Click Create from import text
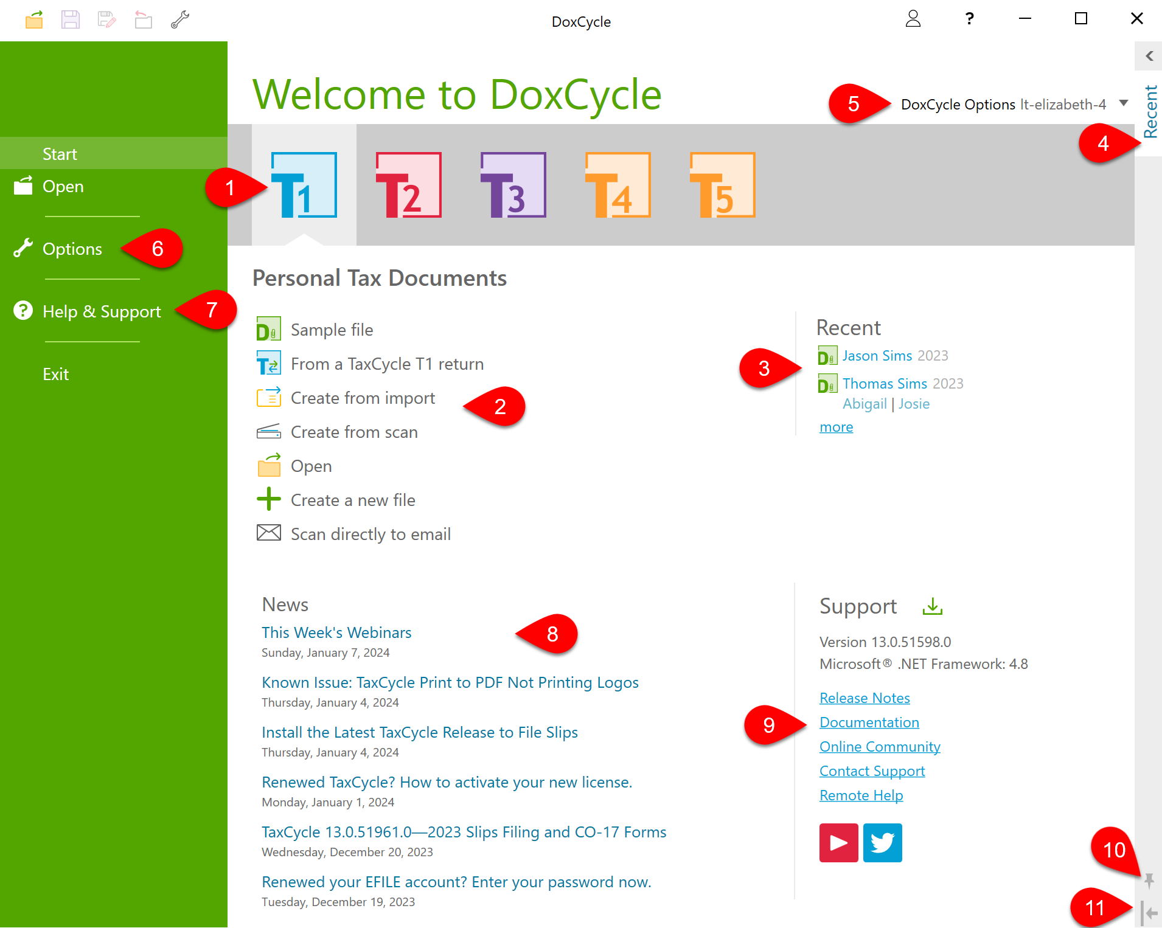This screenshot has height=928, width=1162. (x=363, y=398)
